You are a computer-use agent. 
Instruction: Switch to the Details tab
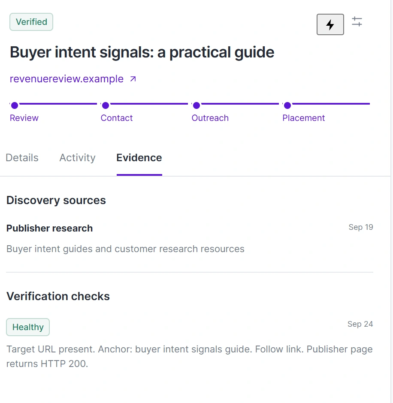coord(22,157)
